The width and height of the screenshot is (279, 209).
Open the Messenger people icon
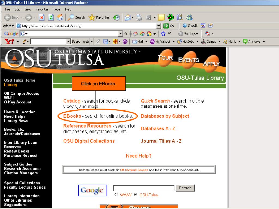coord(189,17)
